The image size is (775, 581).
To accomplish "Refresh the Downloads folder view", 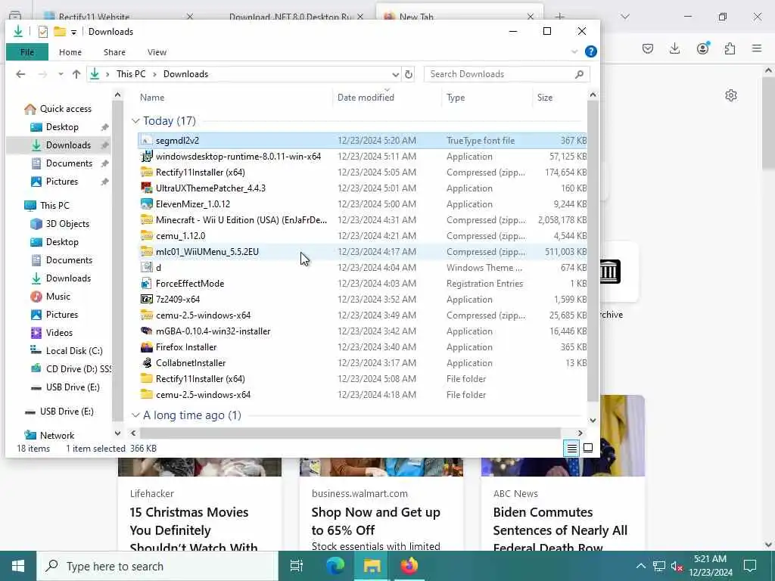I will click(408, 74).
